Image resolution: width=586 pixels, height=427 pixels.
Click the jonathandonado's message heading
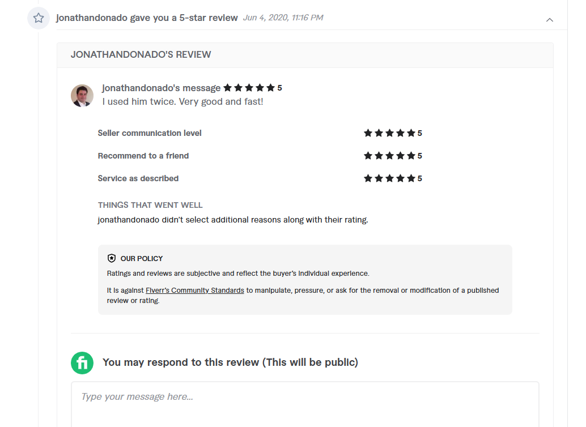tap(161, 88)
